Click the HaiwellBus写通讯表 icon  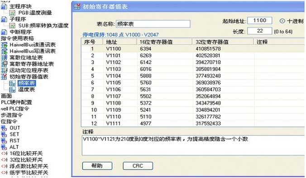point(4,51)
